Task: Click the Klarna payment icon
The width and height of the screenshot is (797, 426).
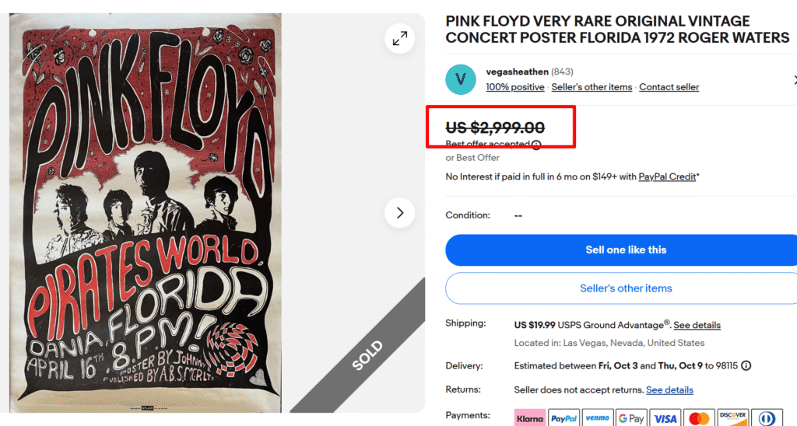Action: pos(529,418)
